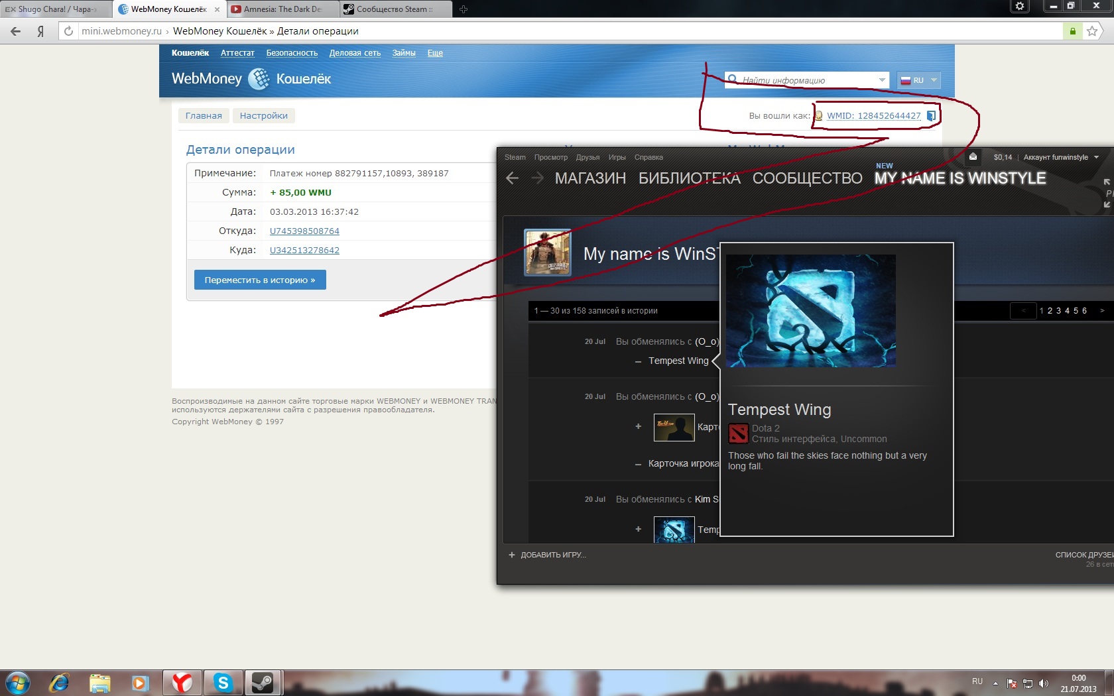Close the WebMoney Кошелёк tab
The image size is (1114, 696).
coord(217,9)
